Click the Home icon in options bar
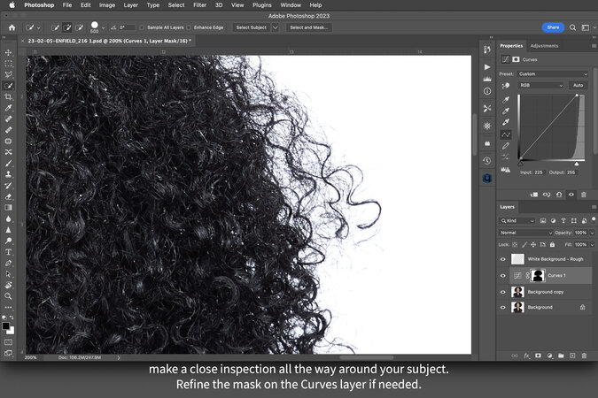Viewport: 598px width, 398px height. click(12, 27)
